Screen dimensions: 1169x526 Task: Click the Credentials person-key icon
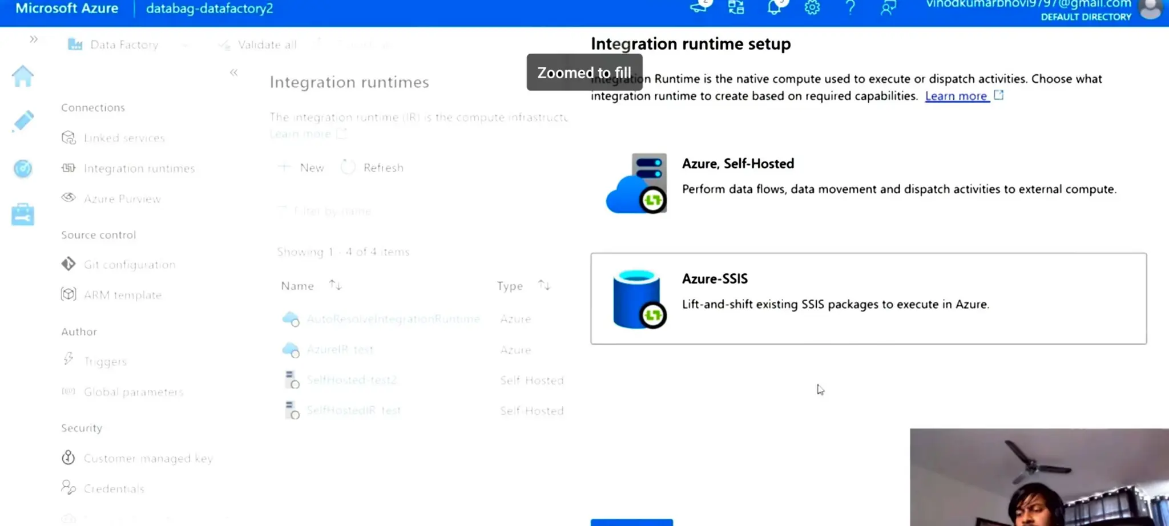point(68,487)
